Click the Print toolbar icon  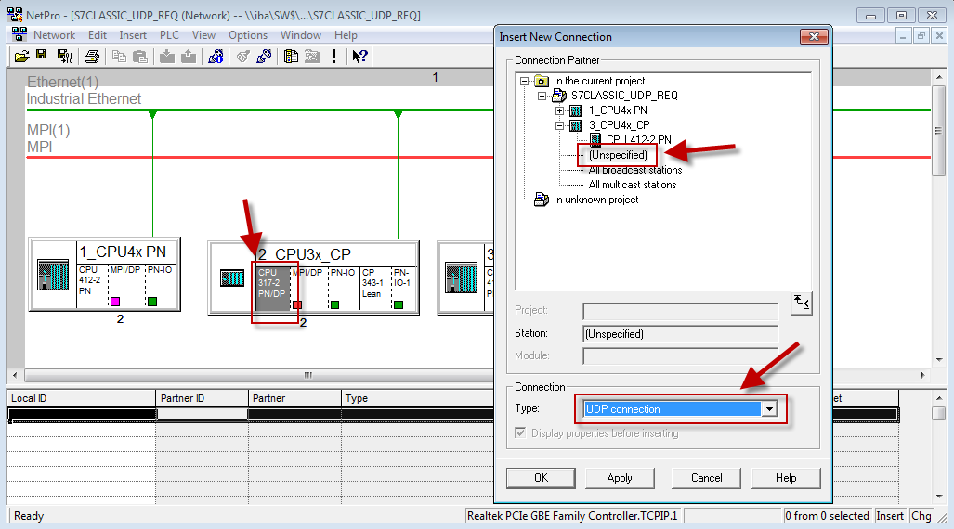pyautogui.click(x=92, y=56)
